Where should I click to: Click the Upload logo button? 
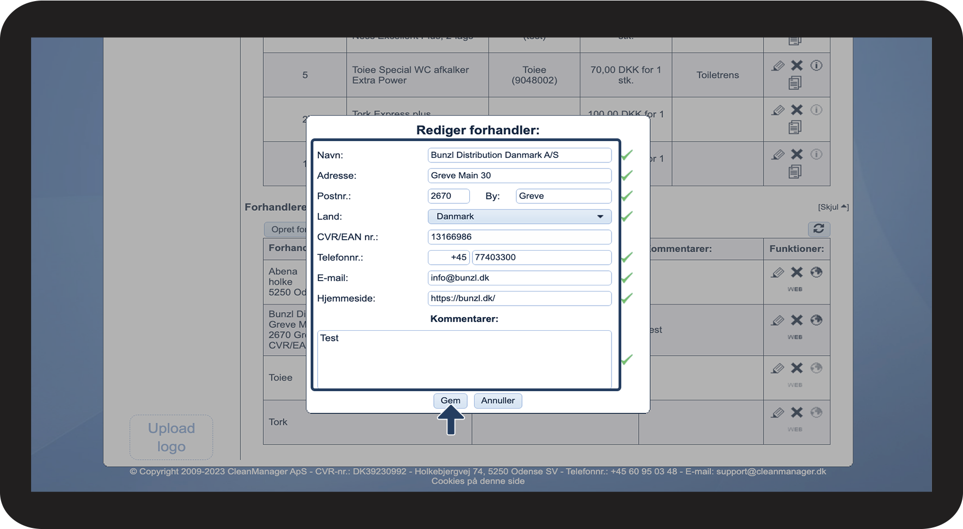[x=171, y=437]
